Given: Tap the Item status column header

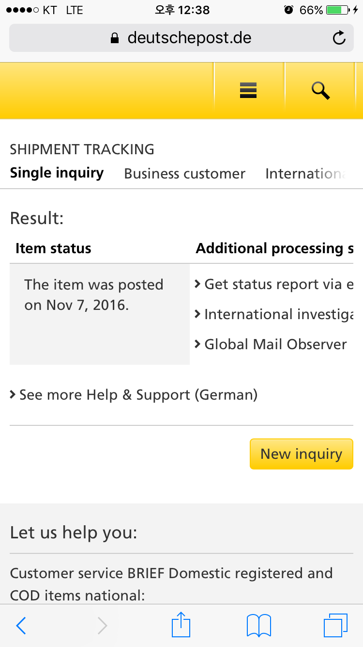Looking at the screenshot, I should 53,248.
